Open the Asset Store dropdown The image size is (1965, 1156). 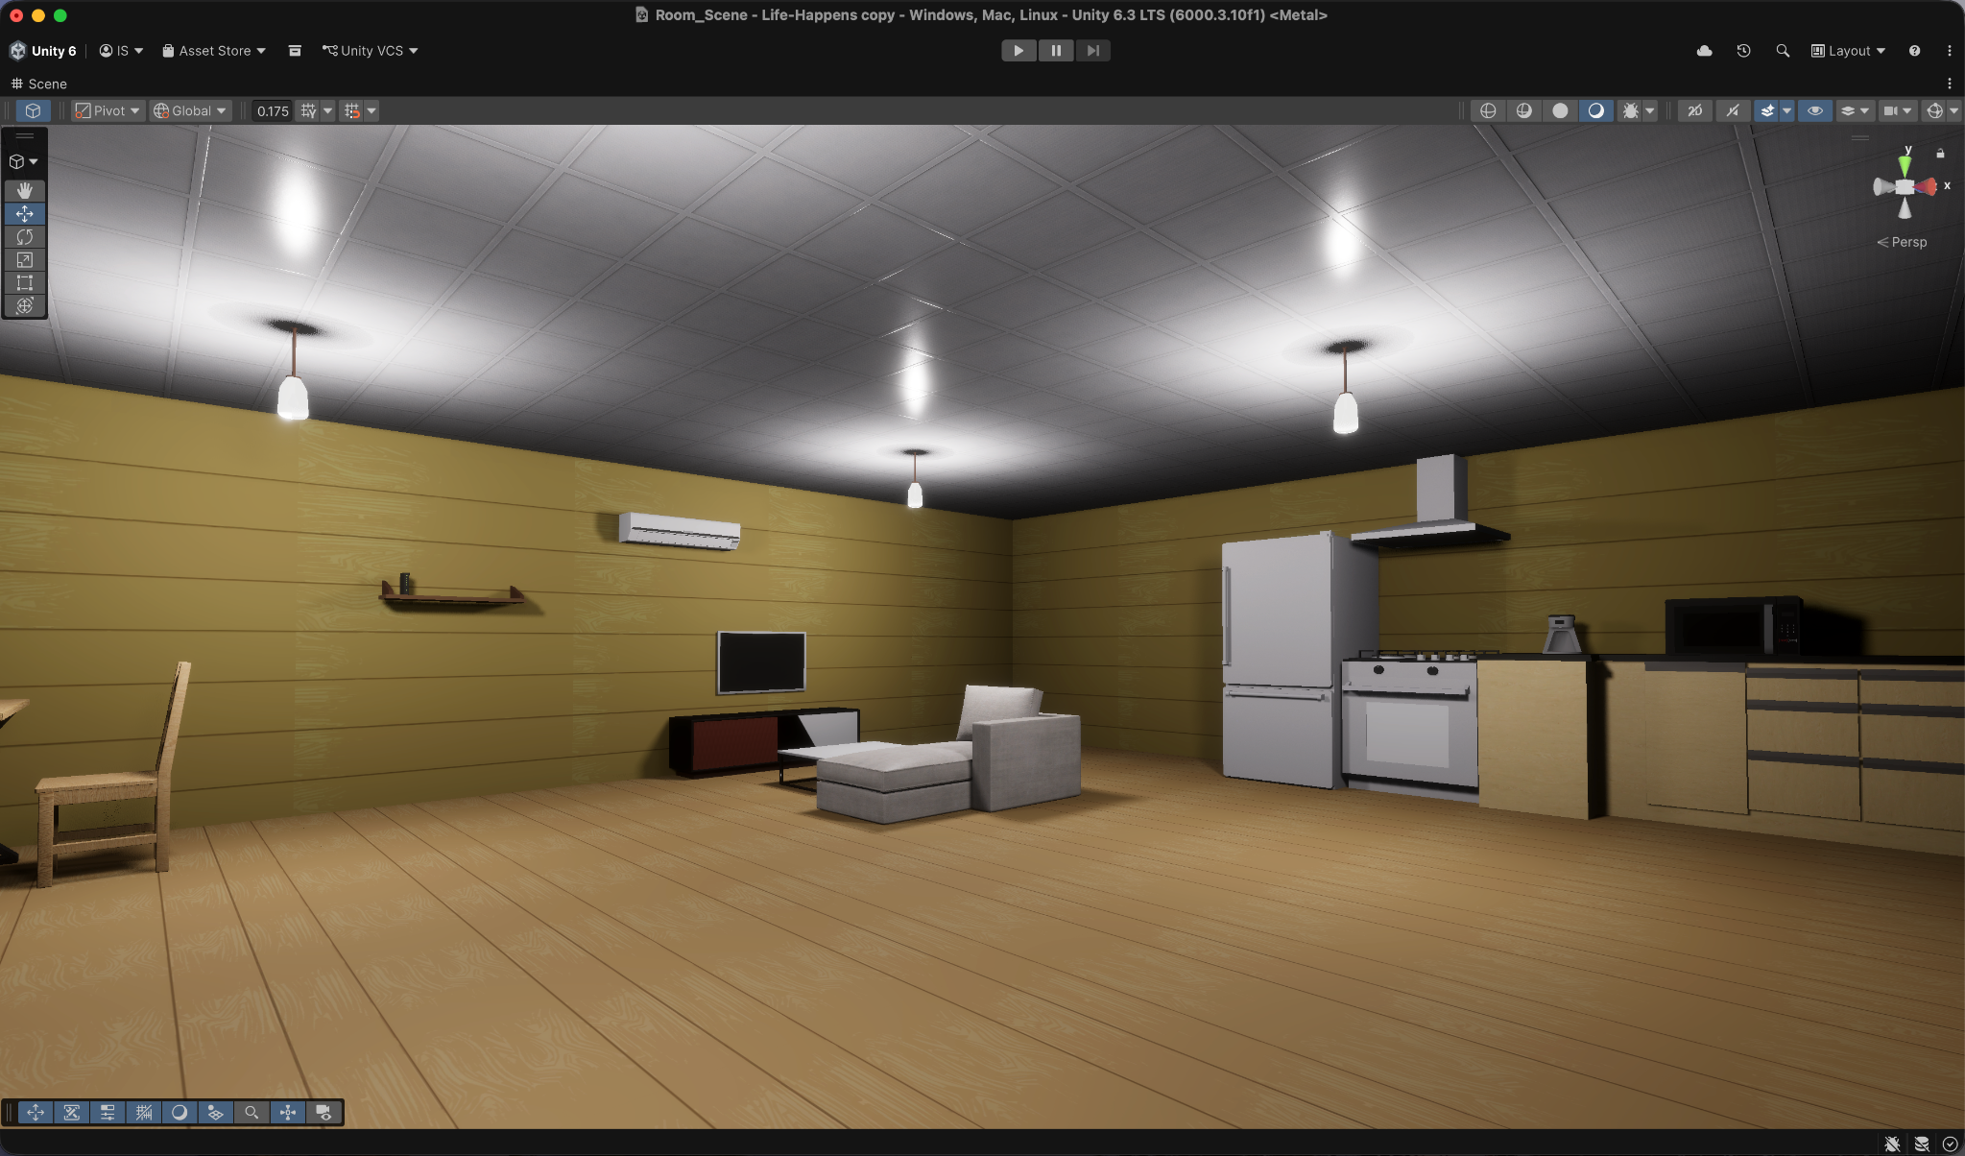pos(213,51)
